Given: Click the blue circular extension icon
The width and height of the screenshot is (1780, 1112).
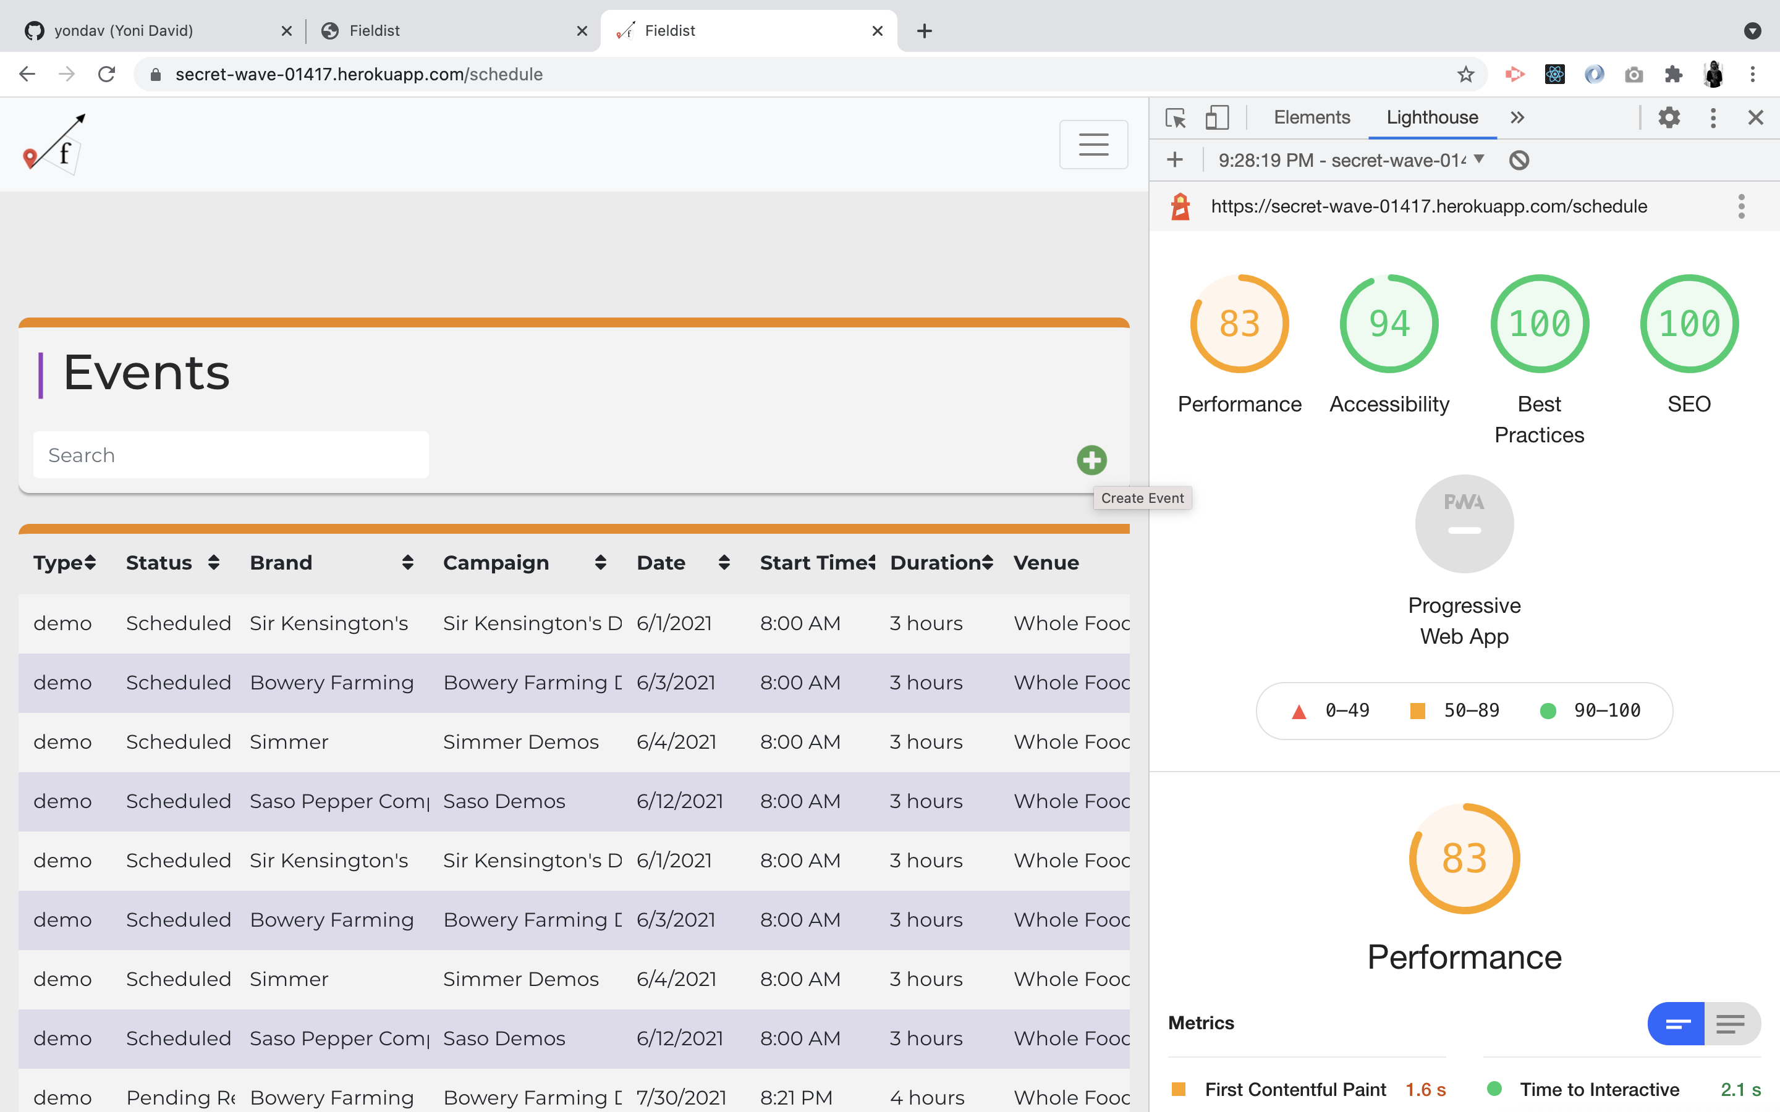Looking at the screenshot, I should (x=1594, y=74).
